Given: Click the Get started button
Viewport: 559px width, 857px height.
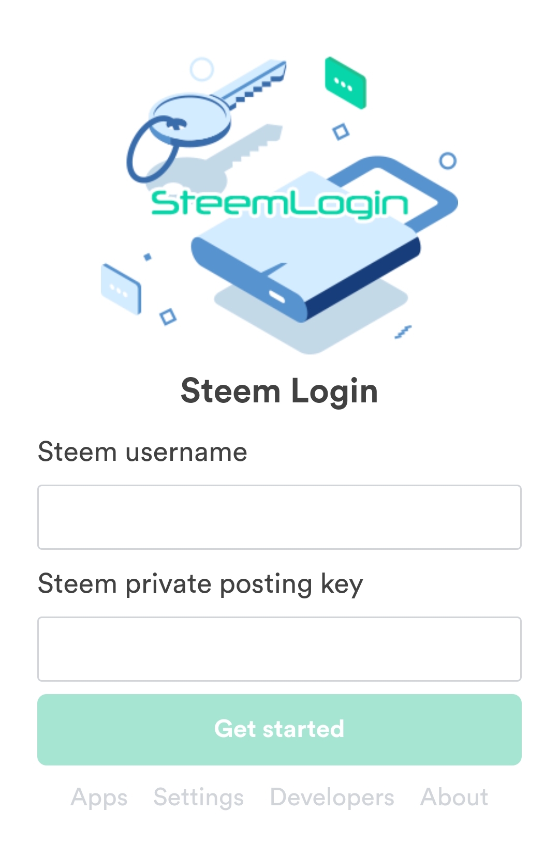Looking at the screenshot, I should tap(279, 729).
